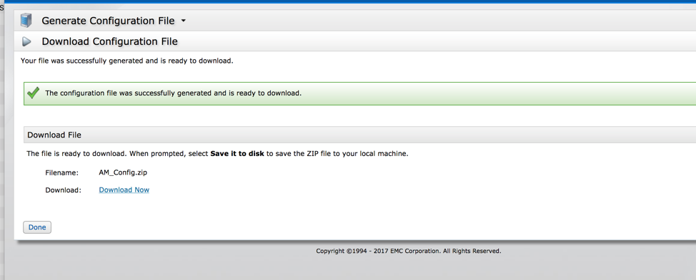Open the Generate Configuration File dropdown arrow
This screenshot has height=280, width=696.
[184, 21]
